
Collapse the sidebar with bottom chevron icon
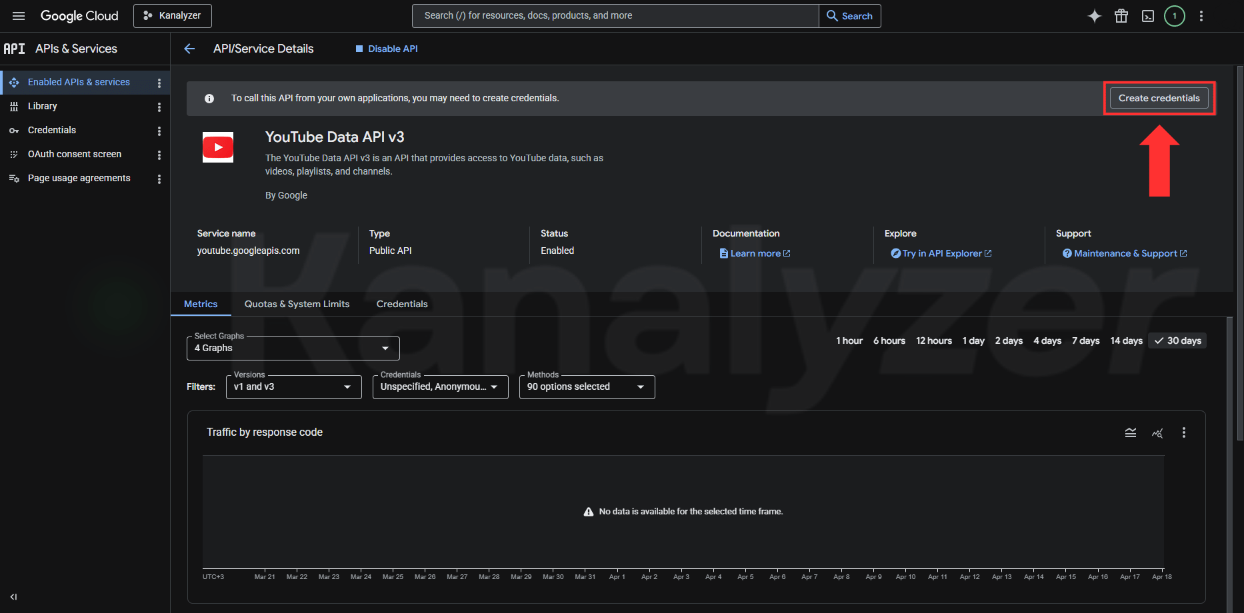(x=13, y=597)
